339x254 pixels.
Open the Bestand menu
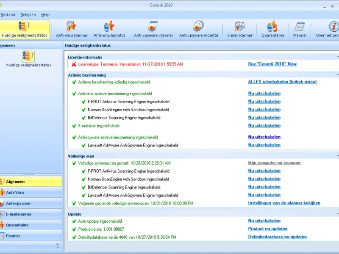click(x=8, y=15)
